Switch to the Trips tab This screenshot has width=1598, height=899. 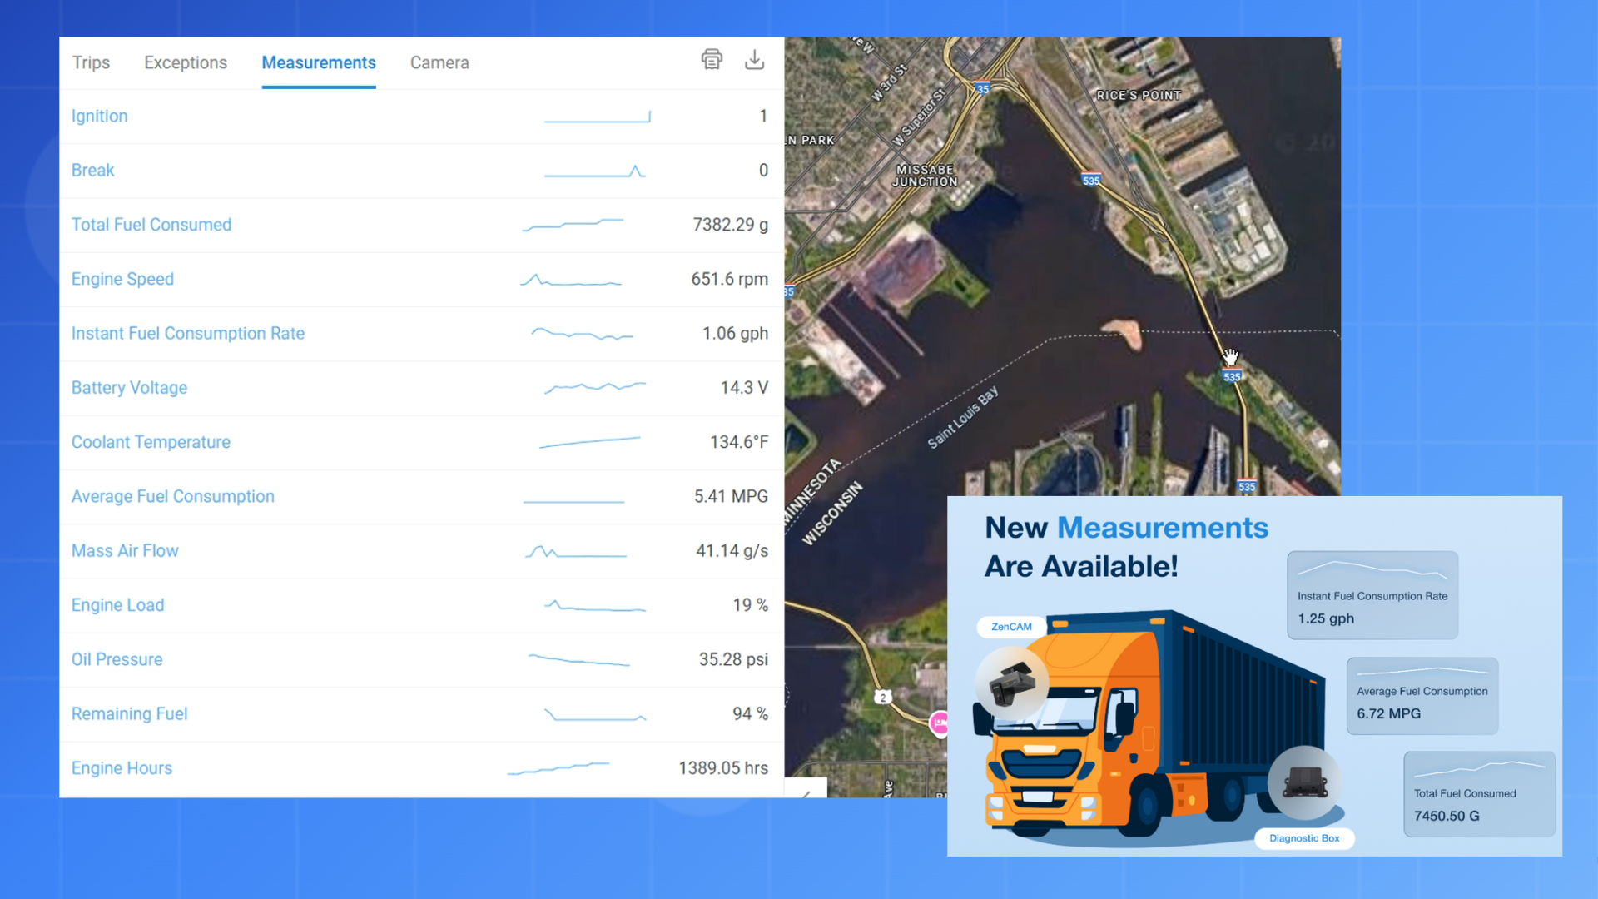tap(91, 63)
